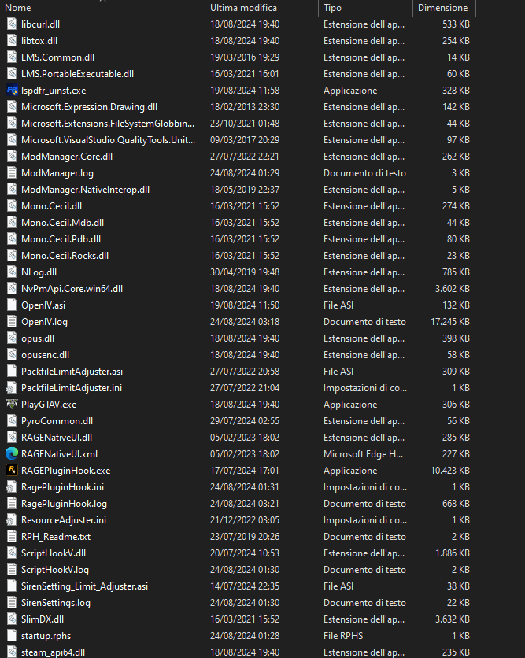
Task: Select the ModManager.NativeInterop.dll file name
Action: (86, 190)
